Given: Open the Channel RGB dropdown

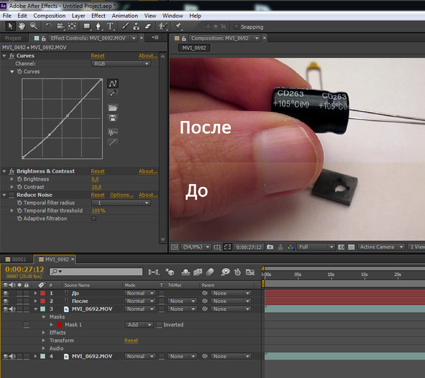Looking at the screenshot, I should (x=121, y=64).
